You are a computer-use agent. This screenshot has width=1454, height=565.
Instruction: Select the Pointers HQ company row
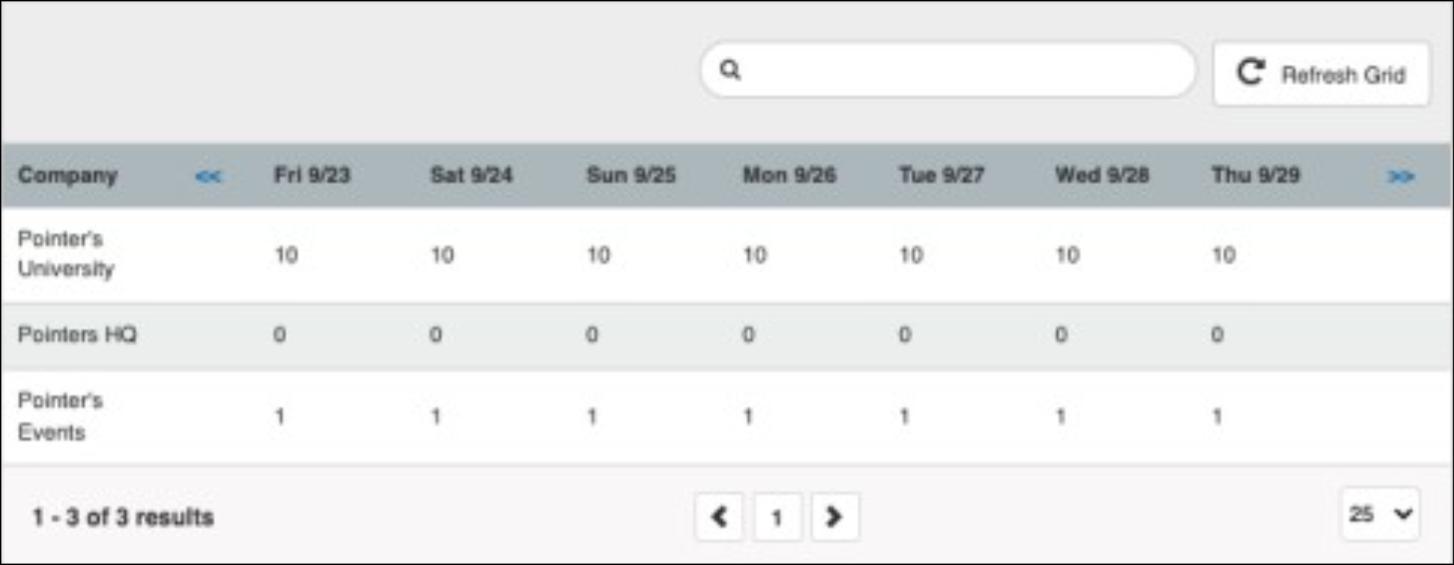coord(77,334)
